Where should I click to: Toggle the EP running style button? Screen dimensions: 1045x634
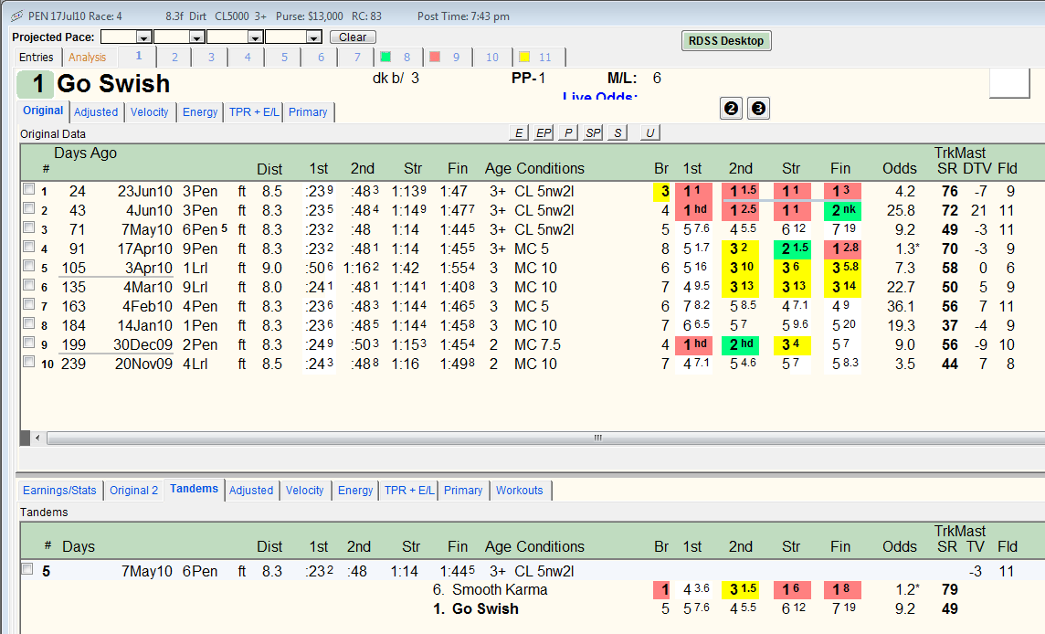(x=544, y=132)
